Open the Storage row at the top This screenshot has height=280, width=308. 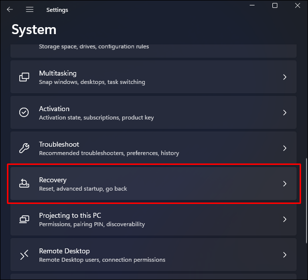pyautogui.click(x=148, y=48)
